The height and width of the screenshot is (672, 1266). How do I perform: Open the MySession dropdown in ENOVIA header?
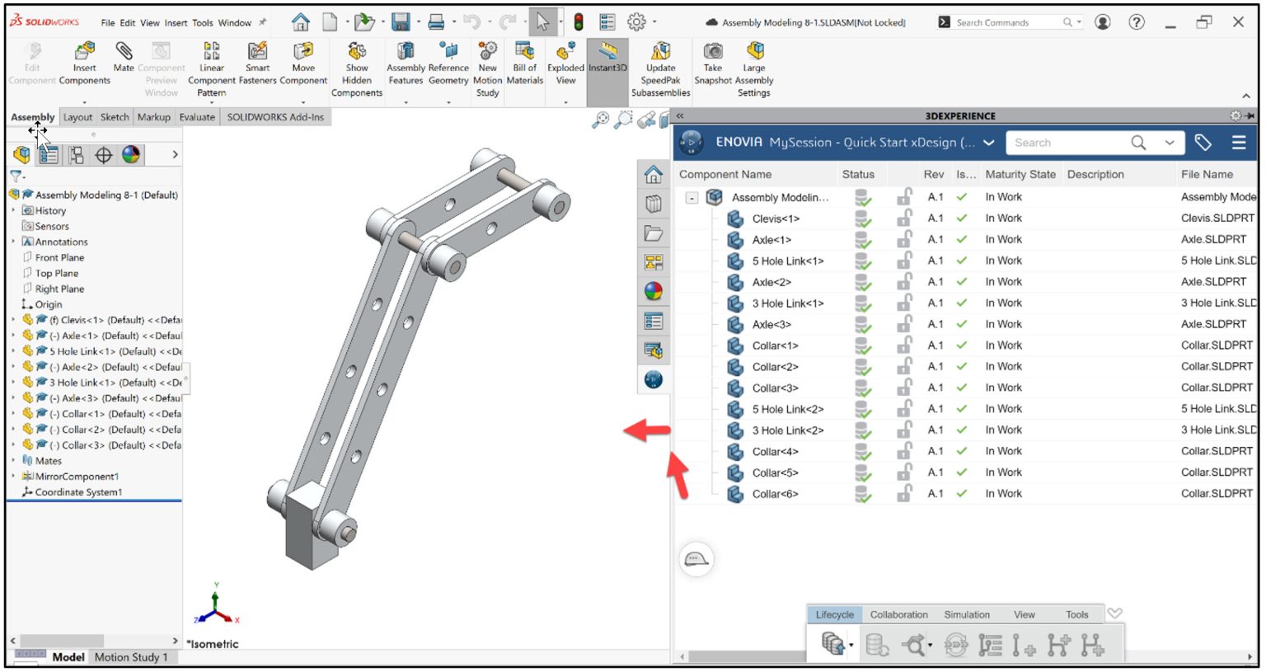tap(988, 142)
